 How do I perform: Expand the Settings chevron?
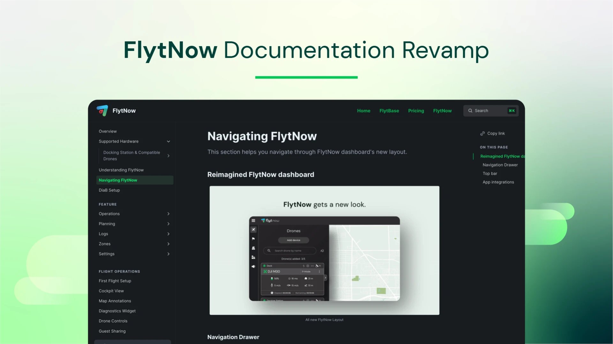pyautogui.click(x=169, y=254)
